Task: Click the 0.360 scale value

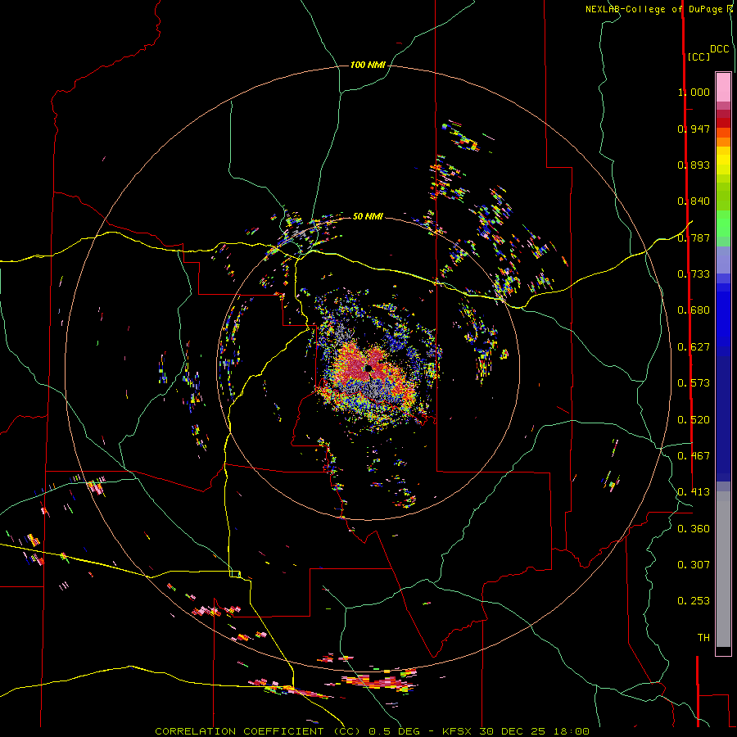Action: (x=694, y=529)
